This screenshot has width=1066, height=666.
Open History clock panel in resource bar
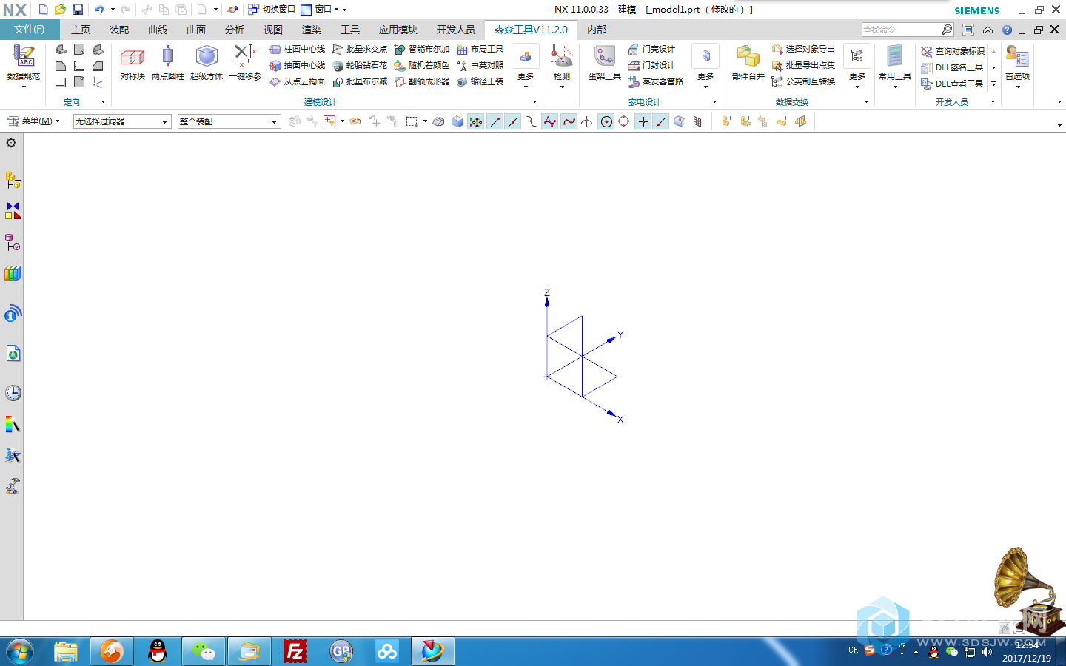[13, 393]
